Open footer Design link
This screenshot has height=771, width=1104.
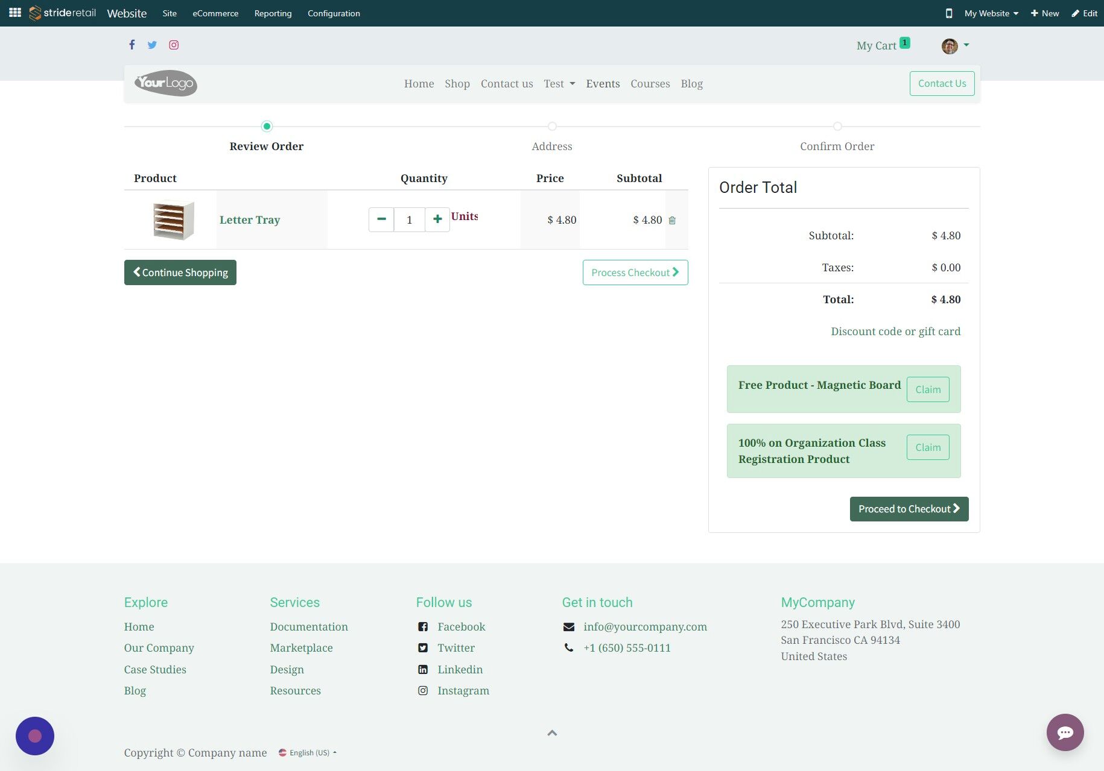point(287,670)
